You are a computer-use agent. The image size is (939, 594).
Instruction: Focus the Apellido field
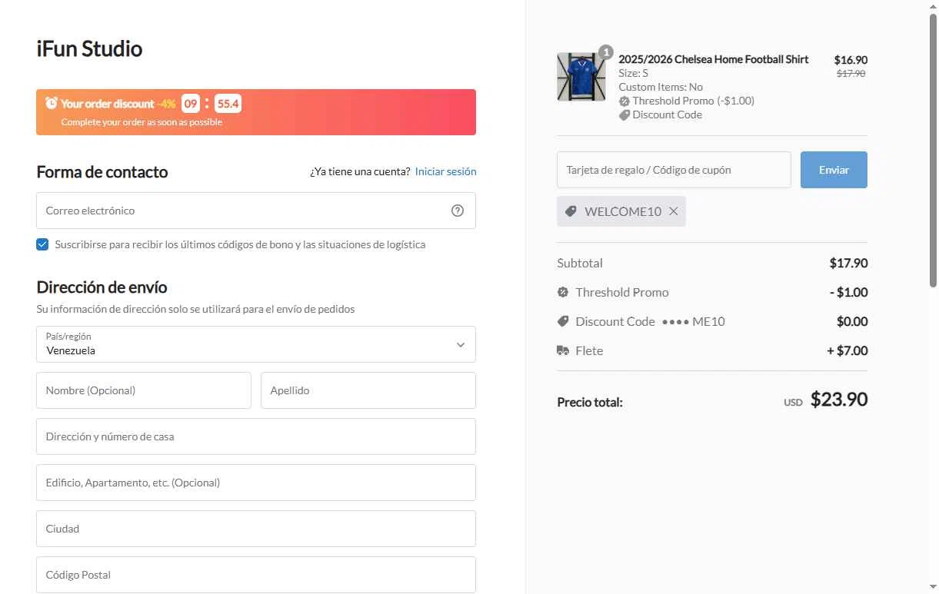[368, 390]
